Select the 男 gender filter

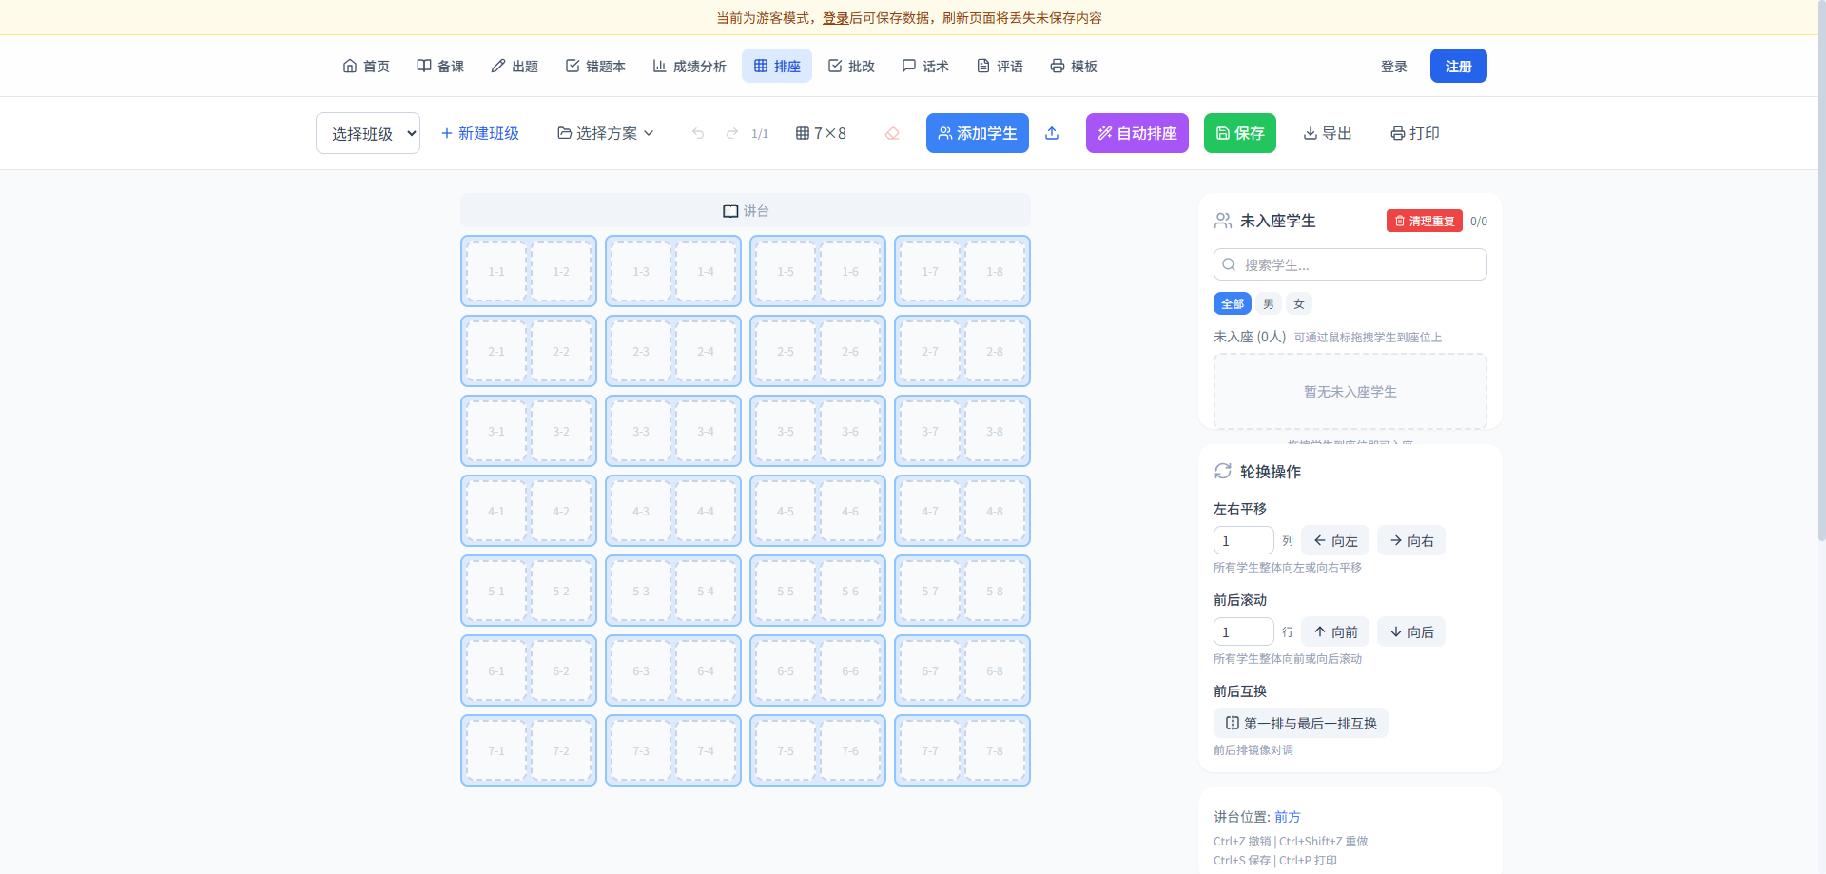click(x=1269, y=303)
